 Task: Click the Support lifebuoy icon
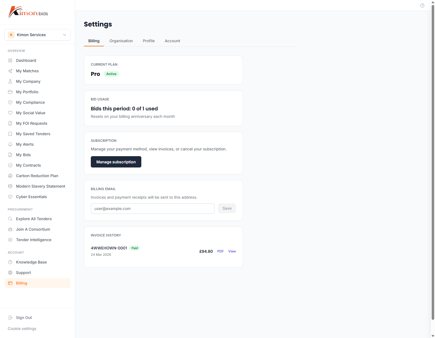coord(10,273)
